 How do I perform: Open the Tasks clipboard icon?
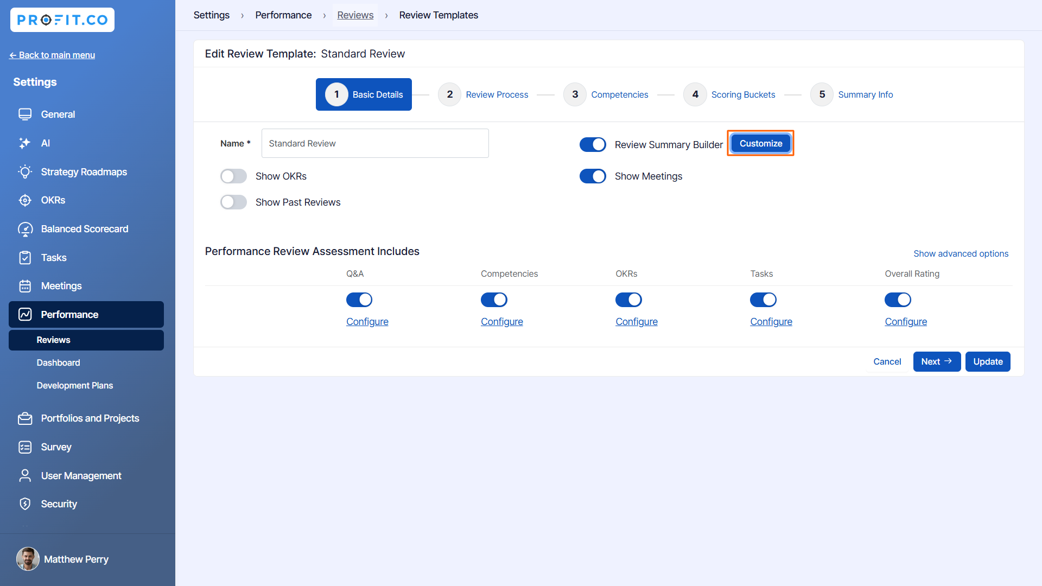25,258
